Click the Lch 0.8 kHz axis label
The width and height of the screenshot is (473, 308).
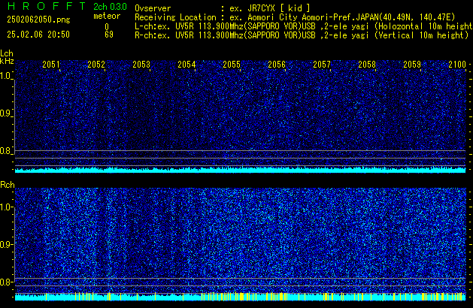coord(6,151)
